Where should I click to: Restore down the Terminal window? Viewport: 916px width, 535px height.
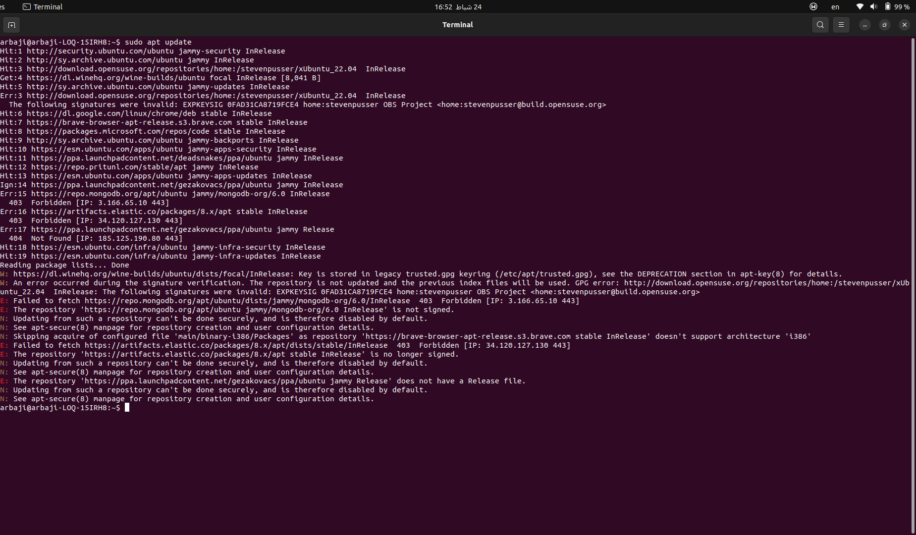[x=885, y=25]
